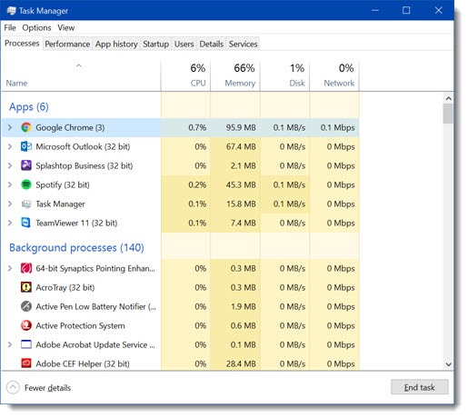This screenshot has width=468, height=418.
Task: Click the Microsoft Outlook icon
Action: 26,146
